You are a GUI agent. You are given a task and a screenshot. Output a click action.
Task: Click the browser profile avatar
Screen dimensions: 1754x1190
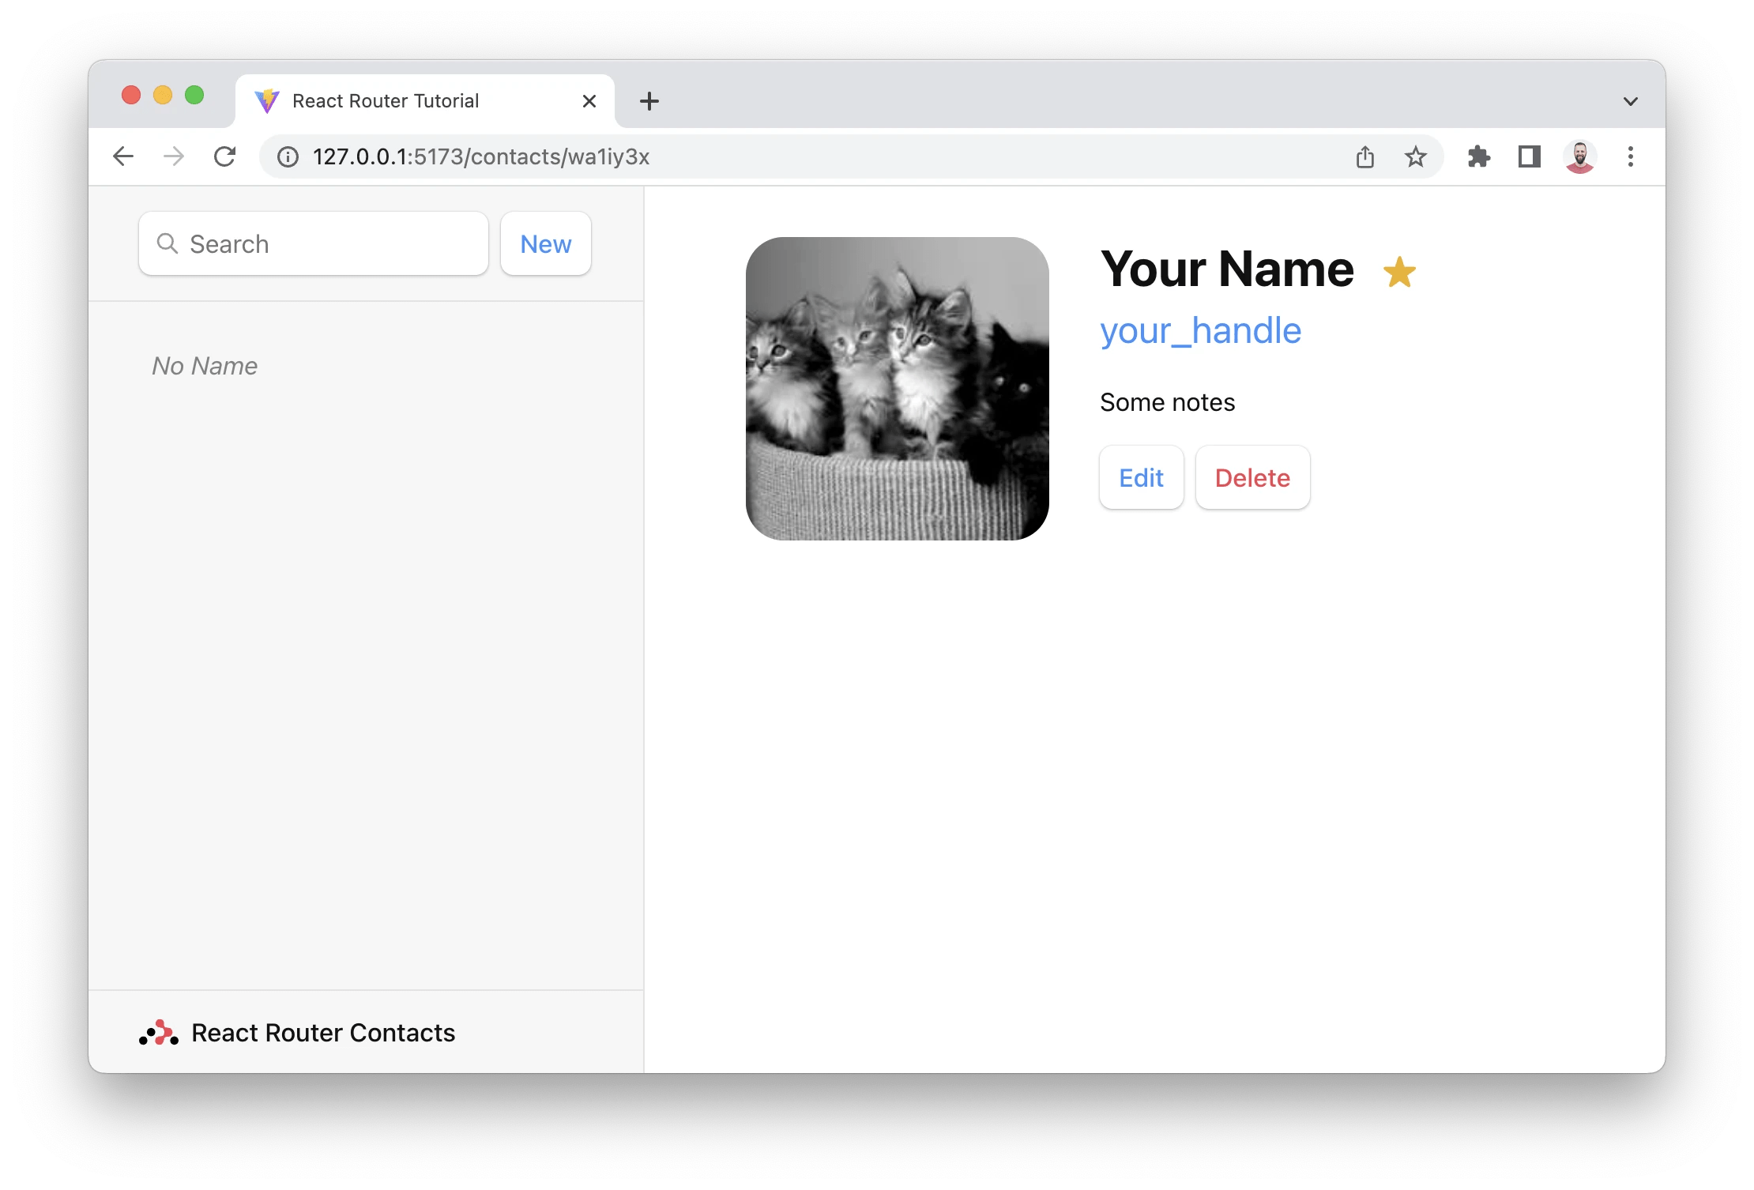coord(1580,156)
